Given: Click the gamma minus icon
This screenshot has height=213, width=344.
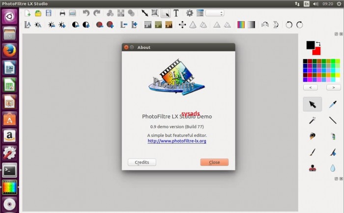Looking at the screenshot, I should click(124, 25).
